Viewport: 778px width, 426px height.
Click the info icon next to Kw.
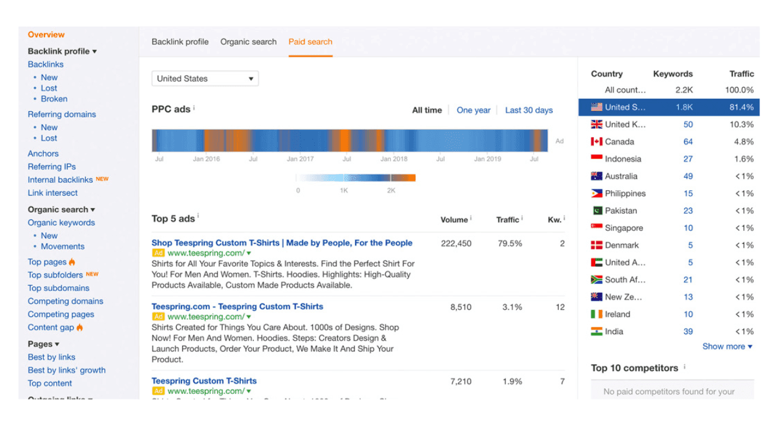564,218
